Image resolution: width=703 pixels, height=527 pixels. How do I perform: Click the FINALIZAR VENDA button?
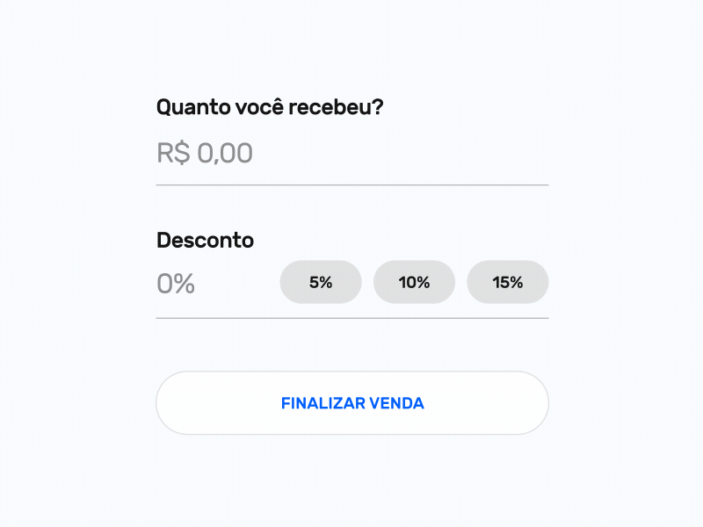(x=352, y=403)
